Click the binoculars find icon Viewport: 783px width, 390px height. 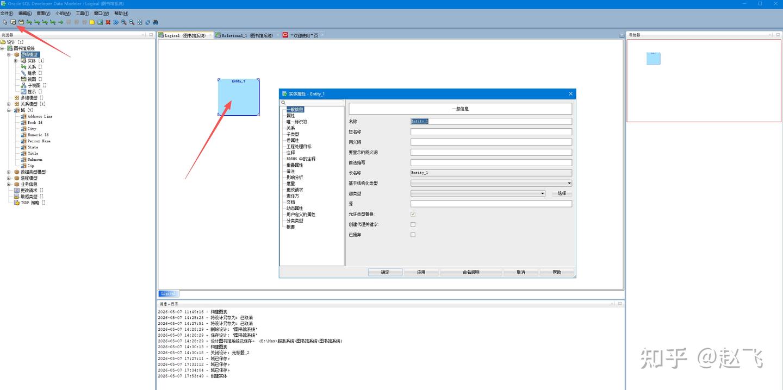pos(156,22)
